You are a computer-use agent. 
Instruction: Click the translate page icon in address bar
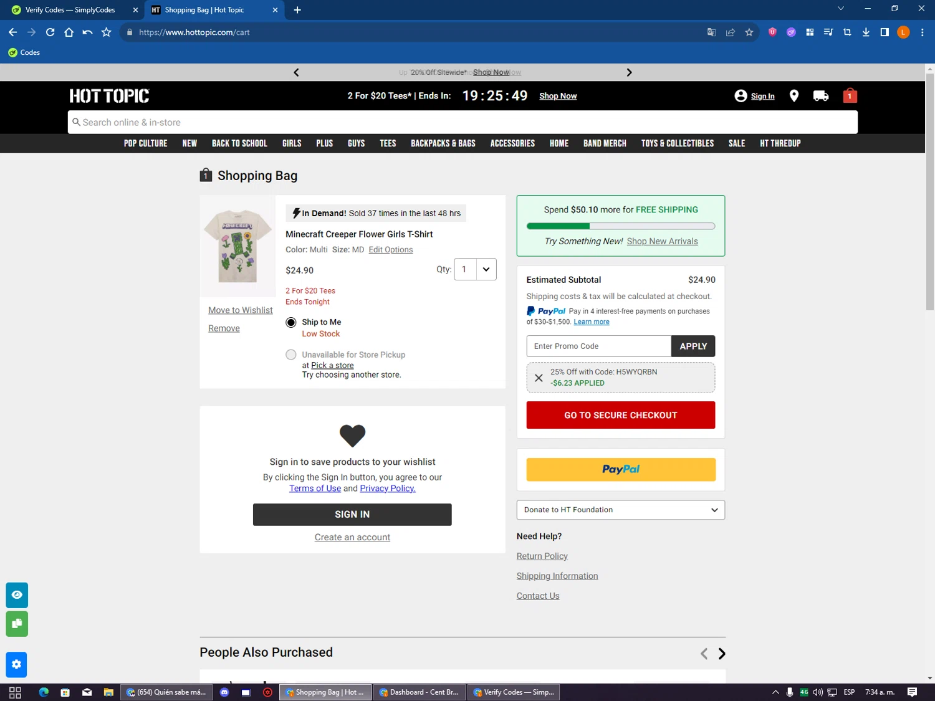click(x=711, y=32)
